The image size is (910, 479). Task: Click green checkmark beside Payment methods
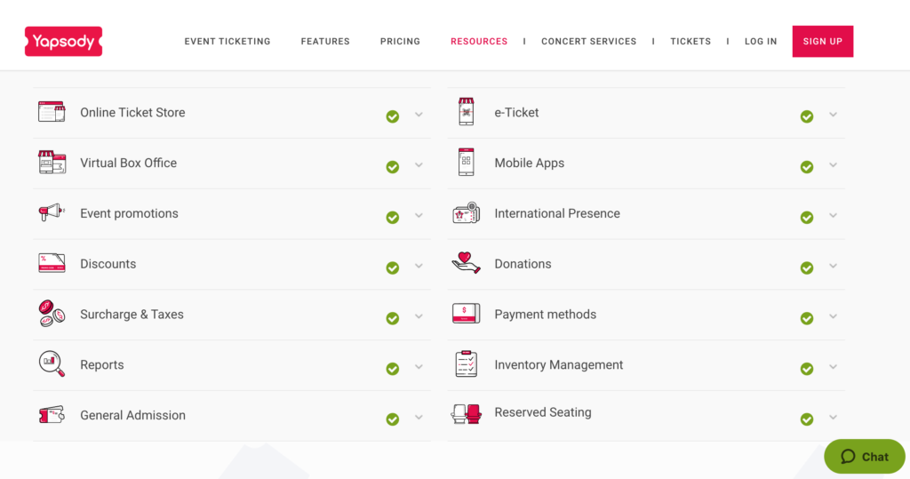807,318
